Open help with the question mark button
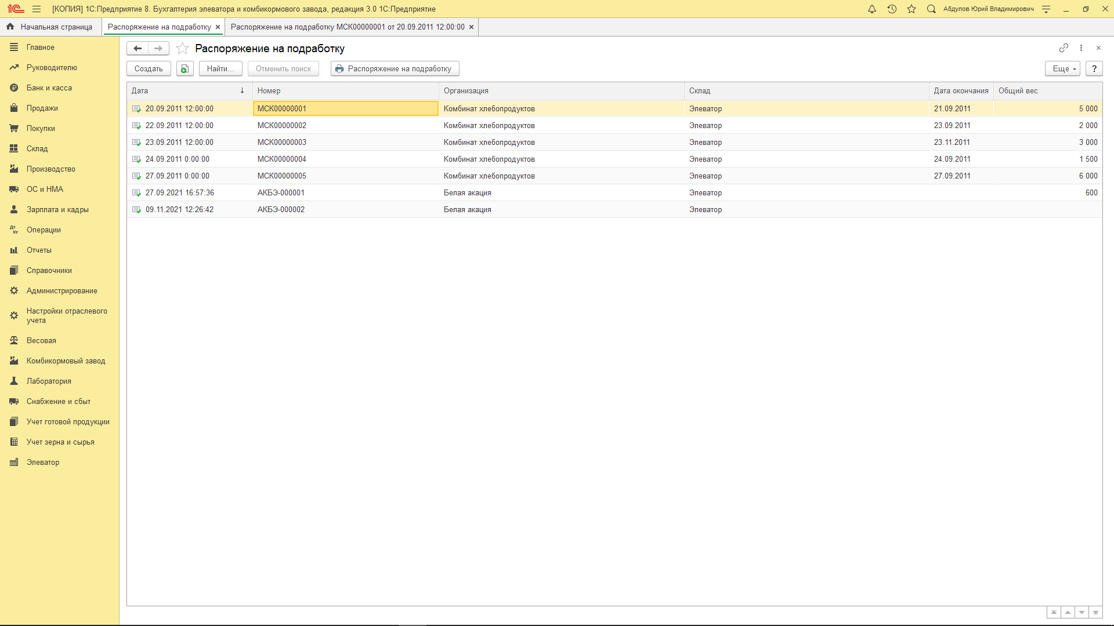The image size is (1114, 626). (1094, 69)
